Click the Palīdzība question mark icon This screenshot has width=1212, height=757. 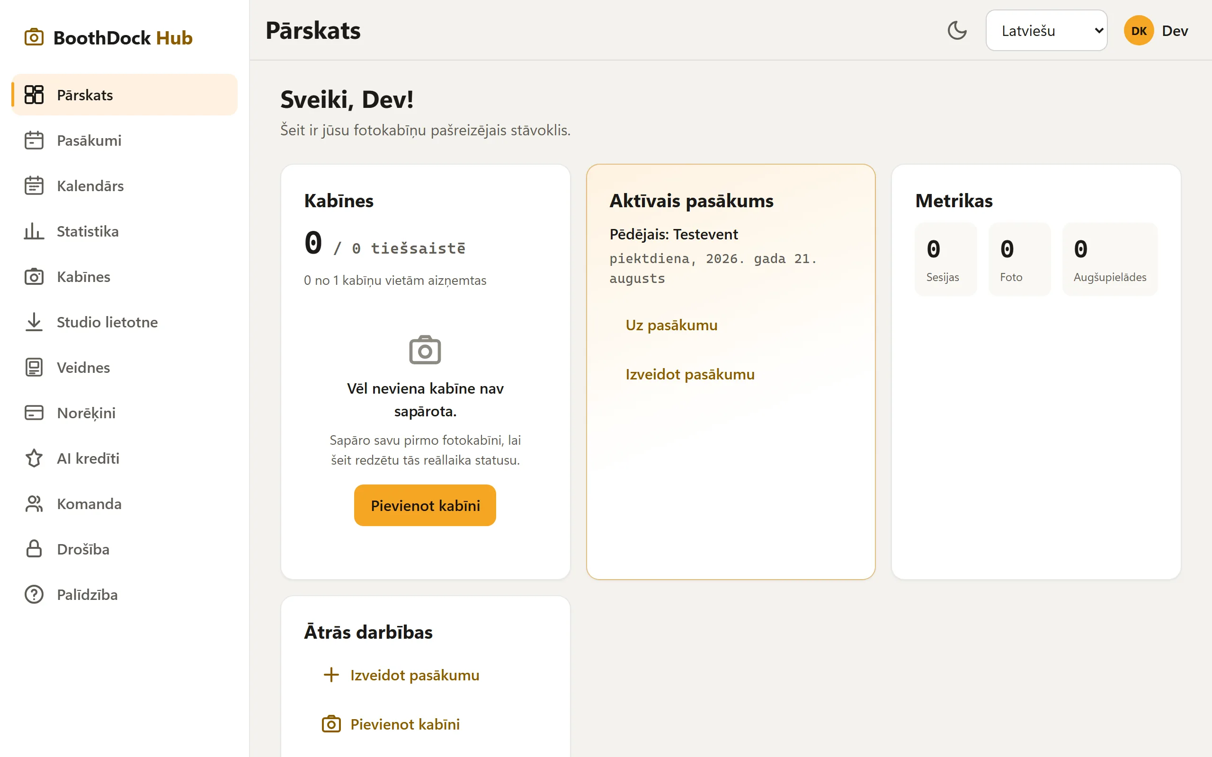point(34,594)
